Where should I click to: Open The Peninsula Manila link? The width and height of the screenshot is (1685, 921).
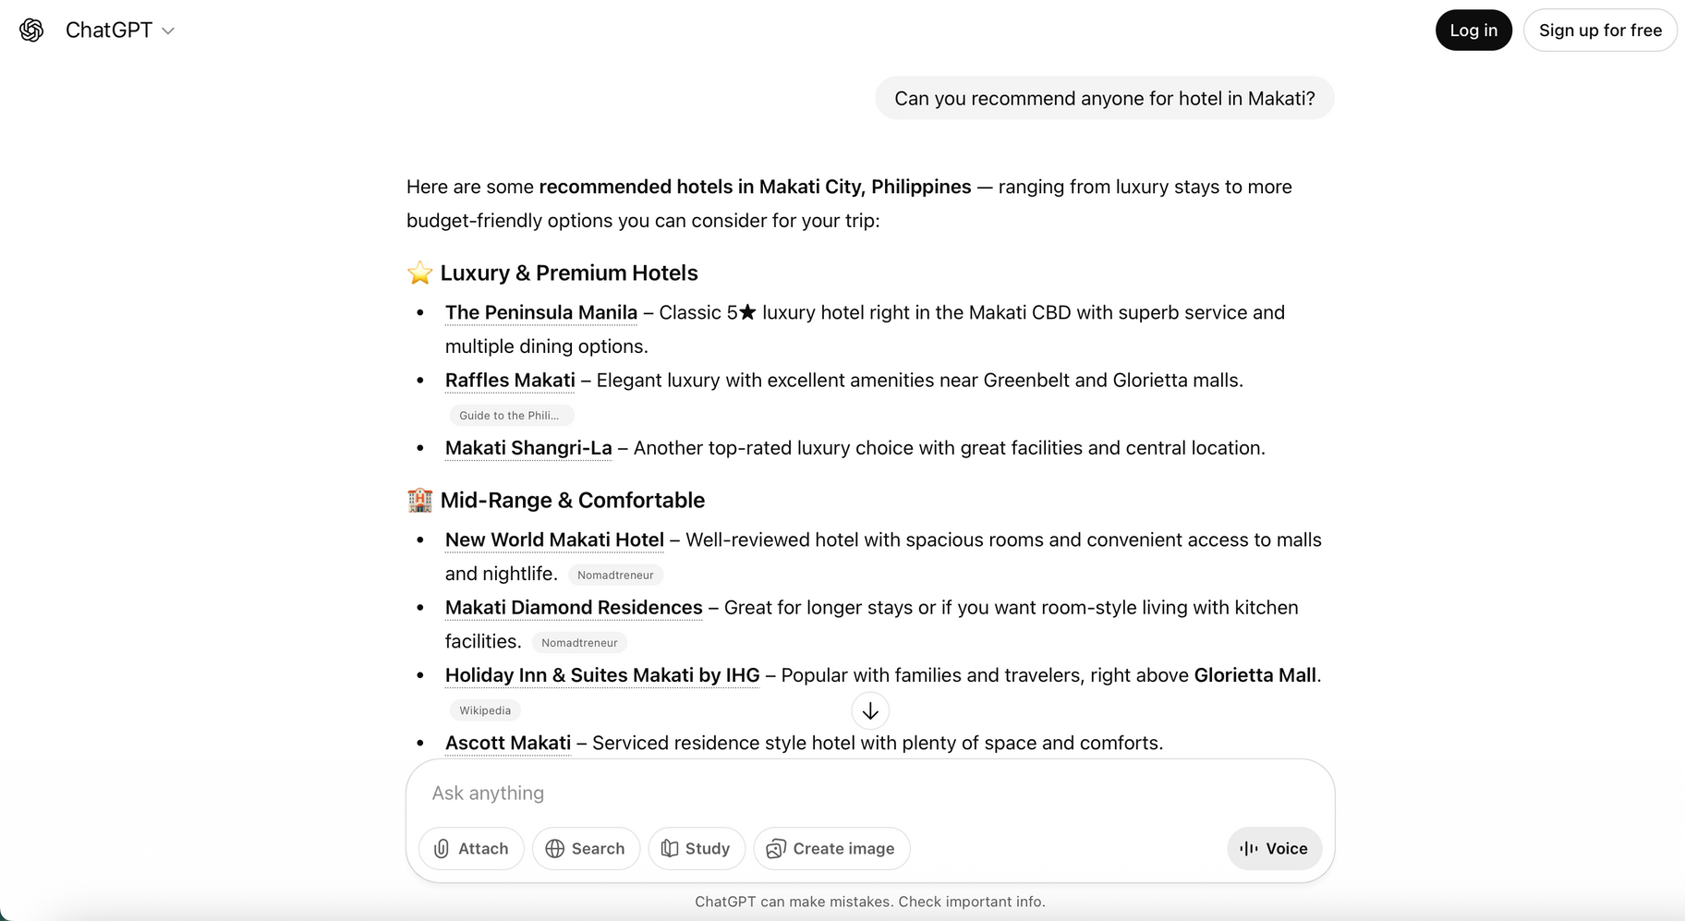click(540, 312)
